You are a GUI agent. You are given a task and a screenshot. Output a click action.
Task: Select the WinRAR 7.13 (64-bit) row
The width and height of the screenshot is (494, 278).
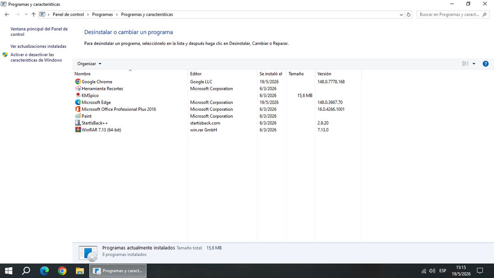coord(101,130)
